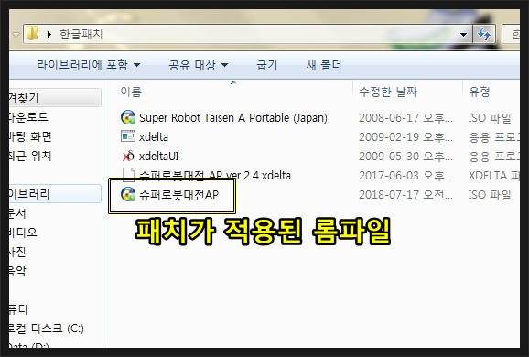The image size is (529, 357).
Task: Click the XDELTA file type cell
Action: pos(493,176)
